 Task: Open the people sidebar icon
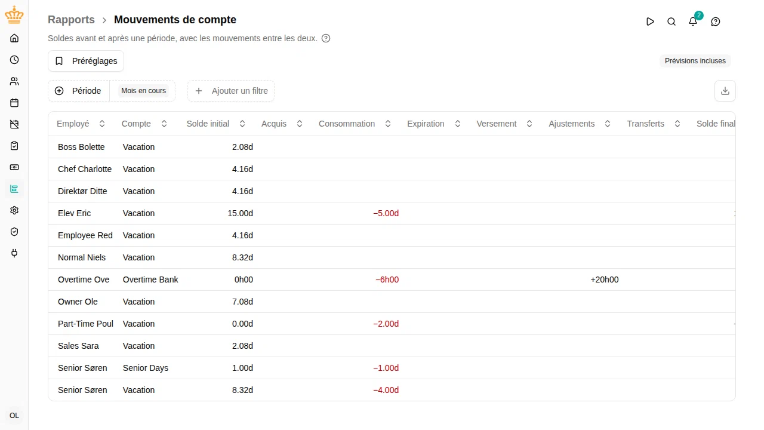(x=14, y=81)
